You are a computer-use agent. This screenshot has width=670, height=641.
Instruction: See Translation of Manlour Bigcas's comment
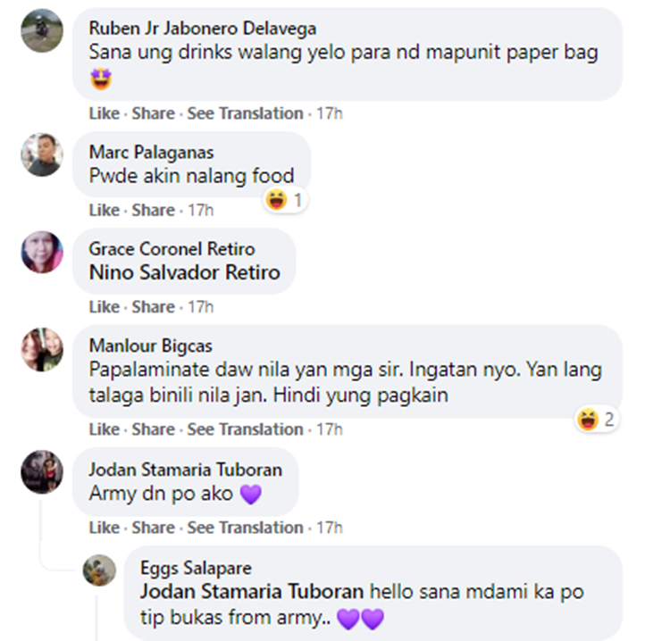(x=245, y=429)
